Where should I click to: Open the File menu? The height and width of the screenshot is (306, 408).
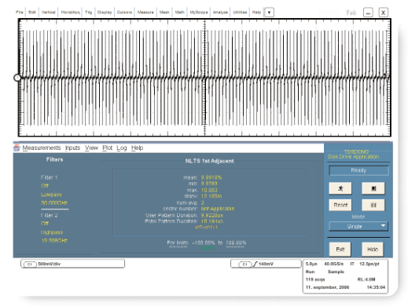click(20, 13)
